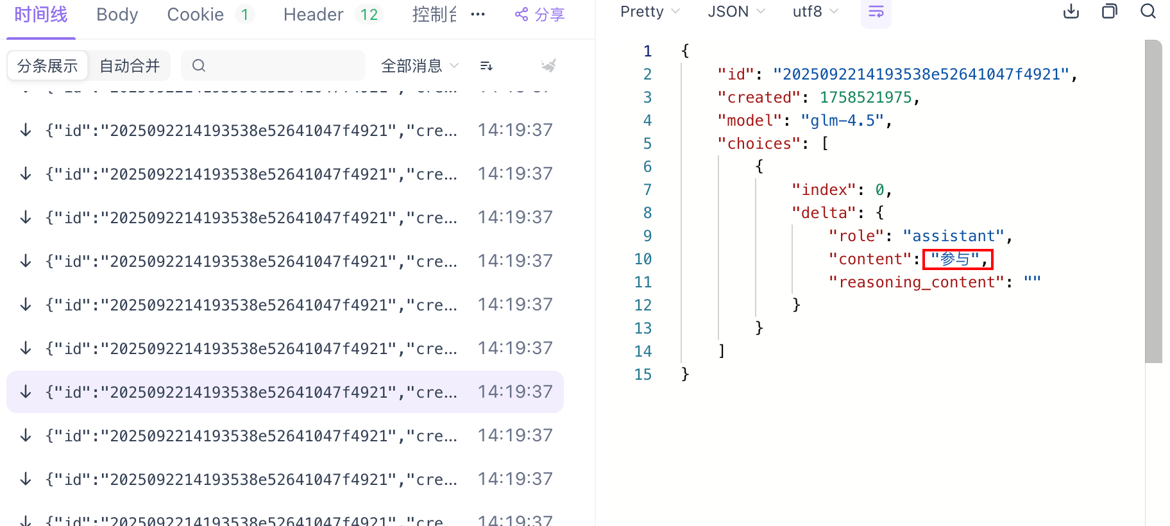Viewport: 1170px width, 526px height.
Task: Enable 自动合并 auto merge mode
Action: (130, 65)
